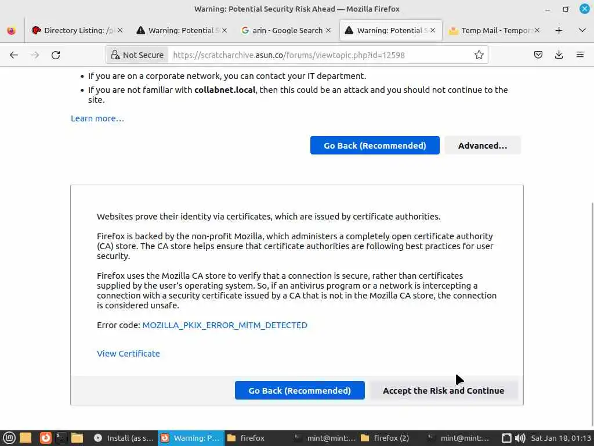Open the volume control tray icon
The width and height of the screenshot is (594, 446).
pyautogui.click(x=520, y=438)
